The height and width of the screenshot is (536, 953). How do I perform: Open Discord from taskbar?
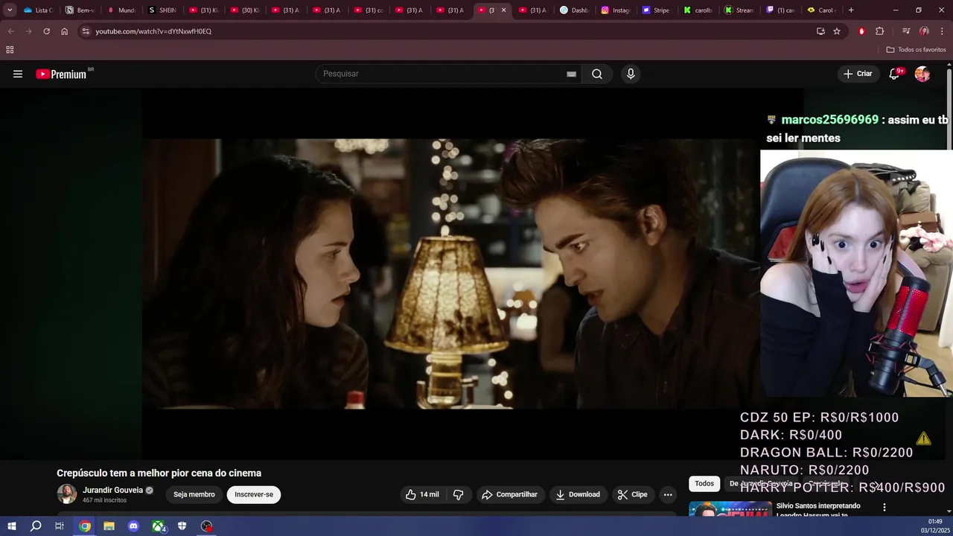[x=133, y=526]
